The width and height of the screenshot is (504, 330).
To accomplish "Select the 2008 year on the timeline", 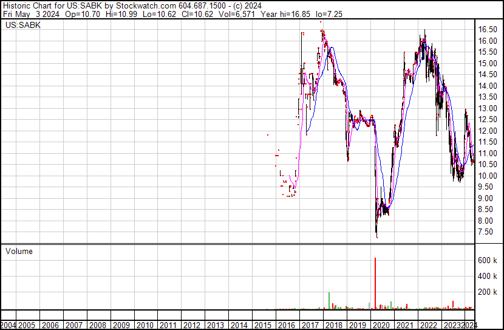I will [98, 325].
